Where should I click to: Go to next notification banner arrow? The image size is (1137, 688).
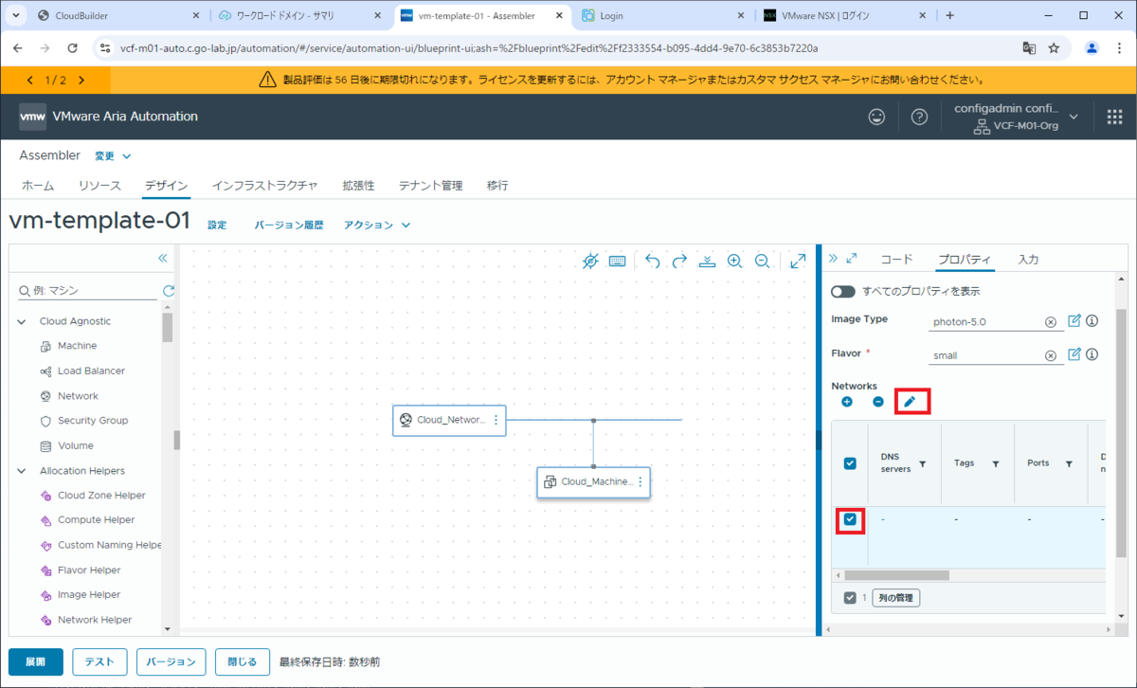81,81
